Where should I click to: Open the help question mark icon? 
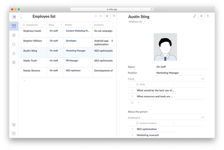pyautogui.click(x=14, y=133)
